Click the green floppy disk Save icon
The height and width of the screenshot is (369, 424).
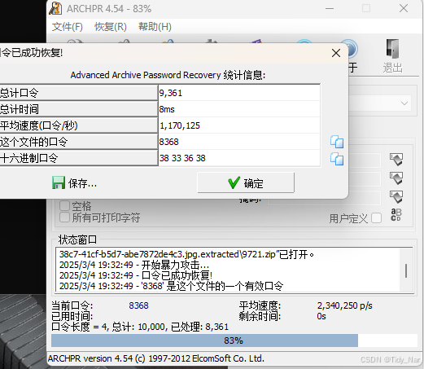[x=59, y=182]
